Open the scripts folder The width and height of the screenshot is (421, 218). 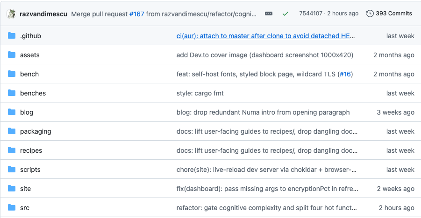click(30, 170)
